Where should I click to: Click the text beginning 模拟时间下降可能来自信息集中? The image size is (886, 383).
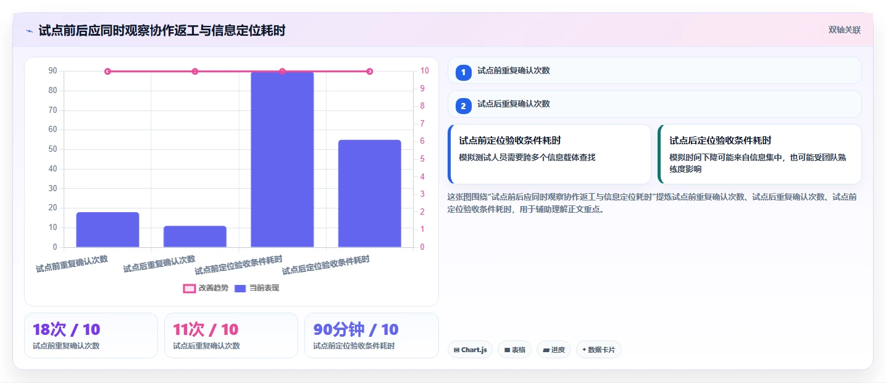click(x=758, y=163)
